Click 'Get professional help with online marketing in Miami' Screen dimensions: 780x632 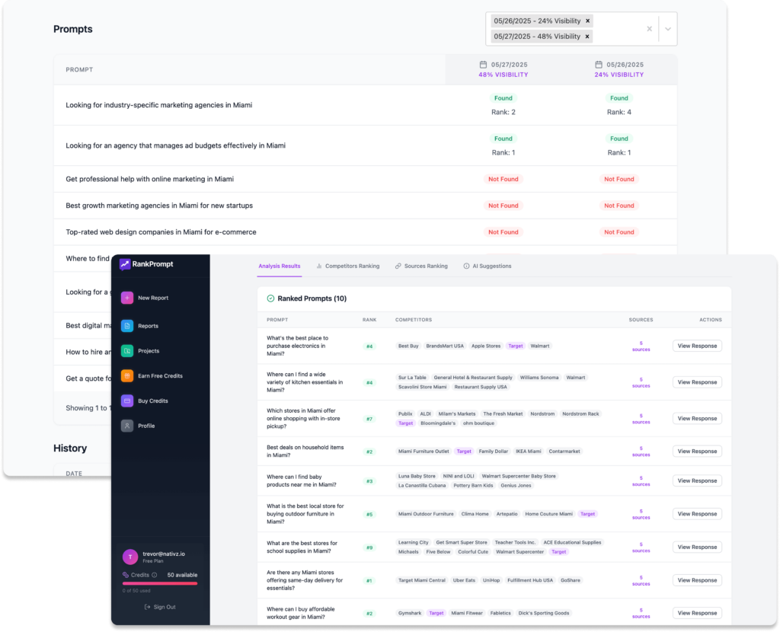click(150, 179)
